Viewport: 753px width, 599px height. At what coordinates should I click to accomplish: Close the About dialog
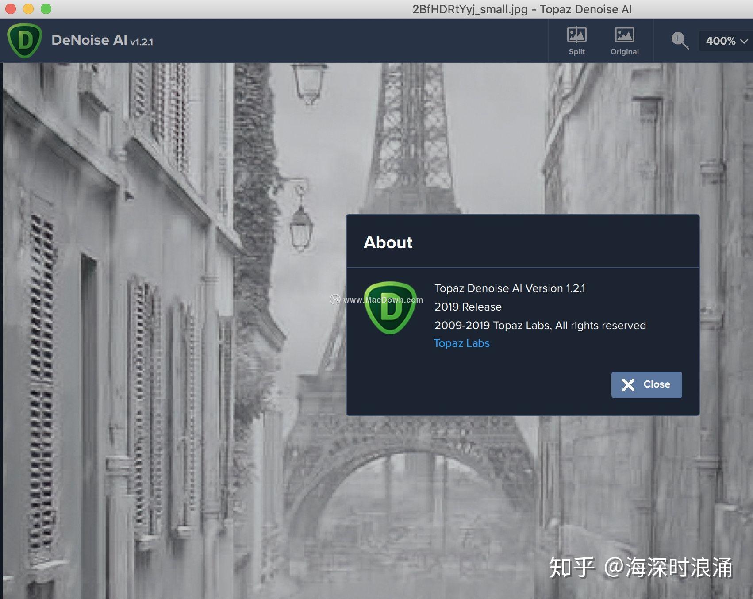[646, 384]
